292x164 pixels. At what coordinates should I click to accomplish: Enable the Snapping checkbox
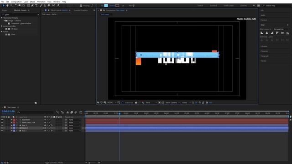coord(81,6)
